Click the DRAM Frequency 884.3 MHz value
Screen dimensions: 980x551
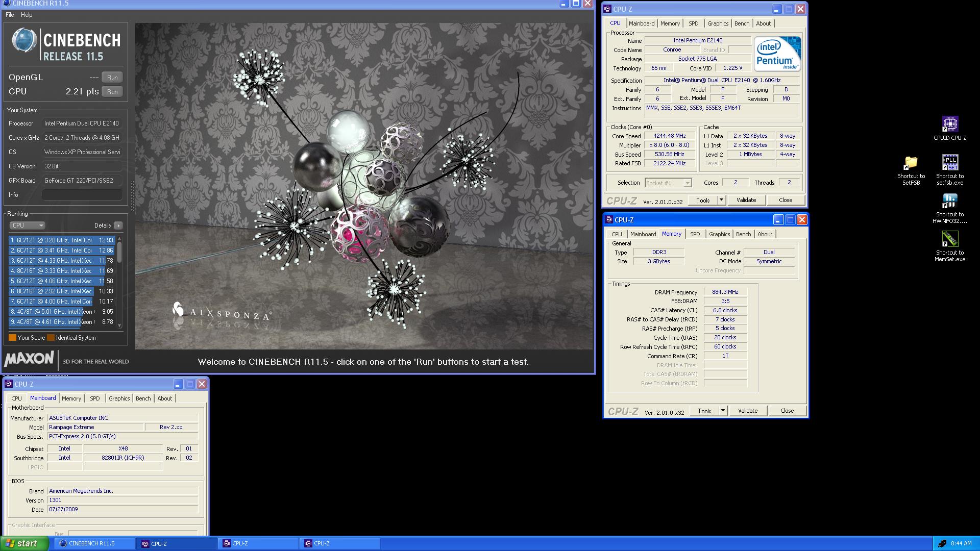pos(725,292)
